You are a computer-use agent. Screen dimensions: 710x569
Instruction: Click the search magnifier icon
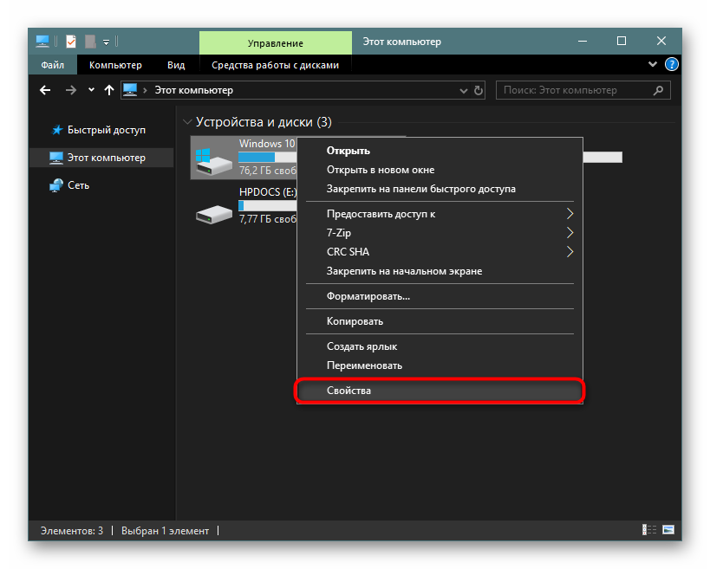658,90
